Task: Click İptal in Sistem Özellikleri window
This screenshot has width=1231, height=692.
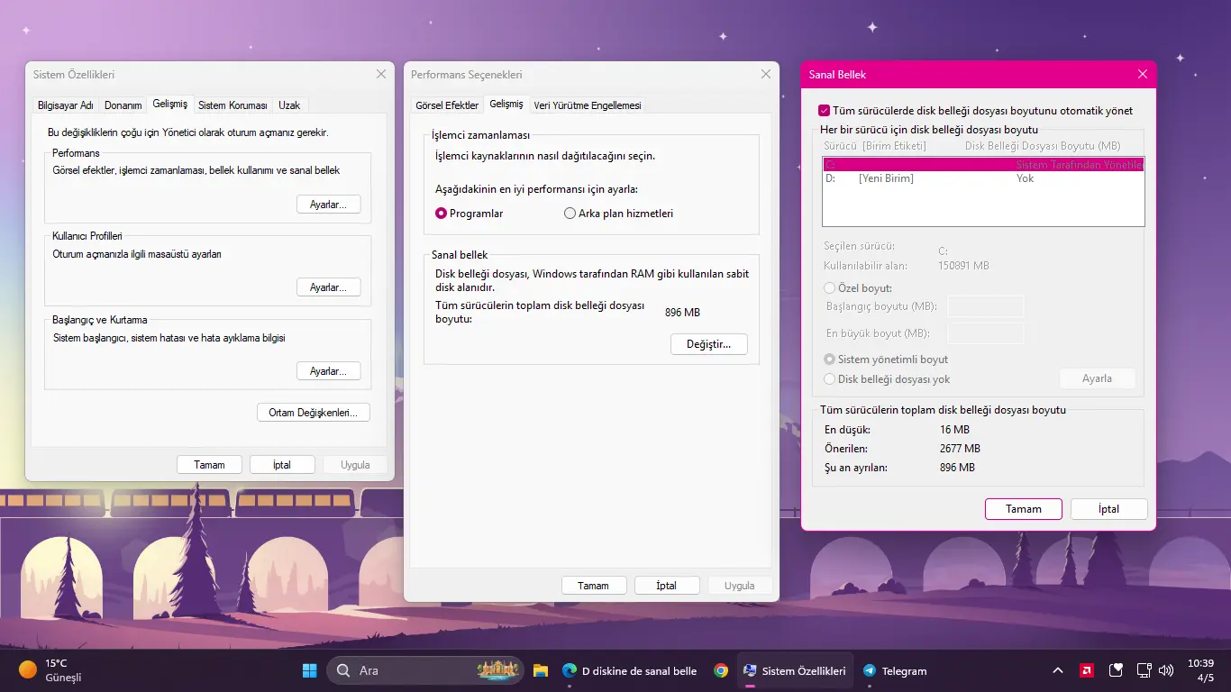Action: click(x=282, y=465)
